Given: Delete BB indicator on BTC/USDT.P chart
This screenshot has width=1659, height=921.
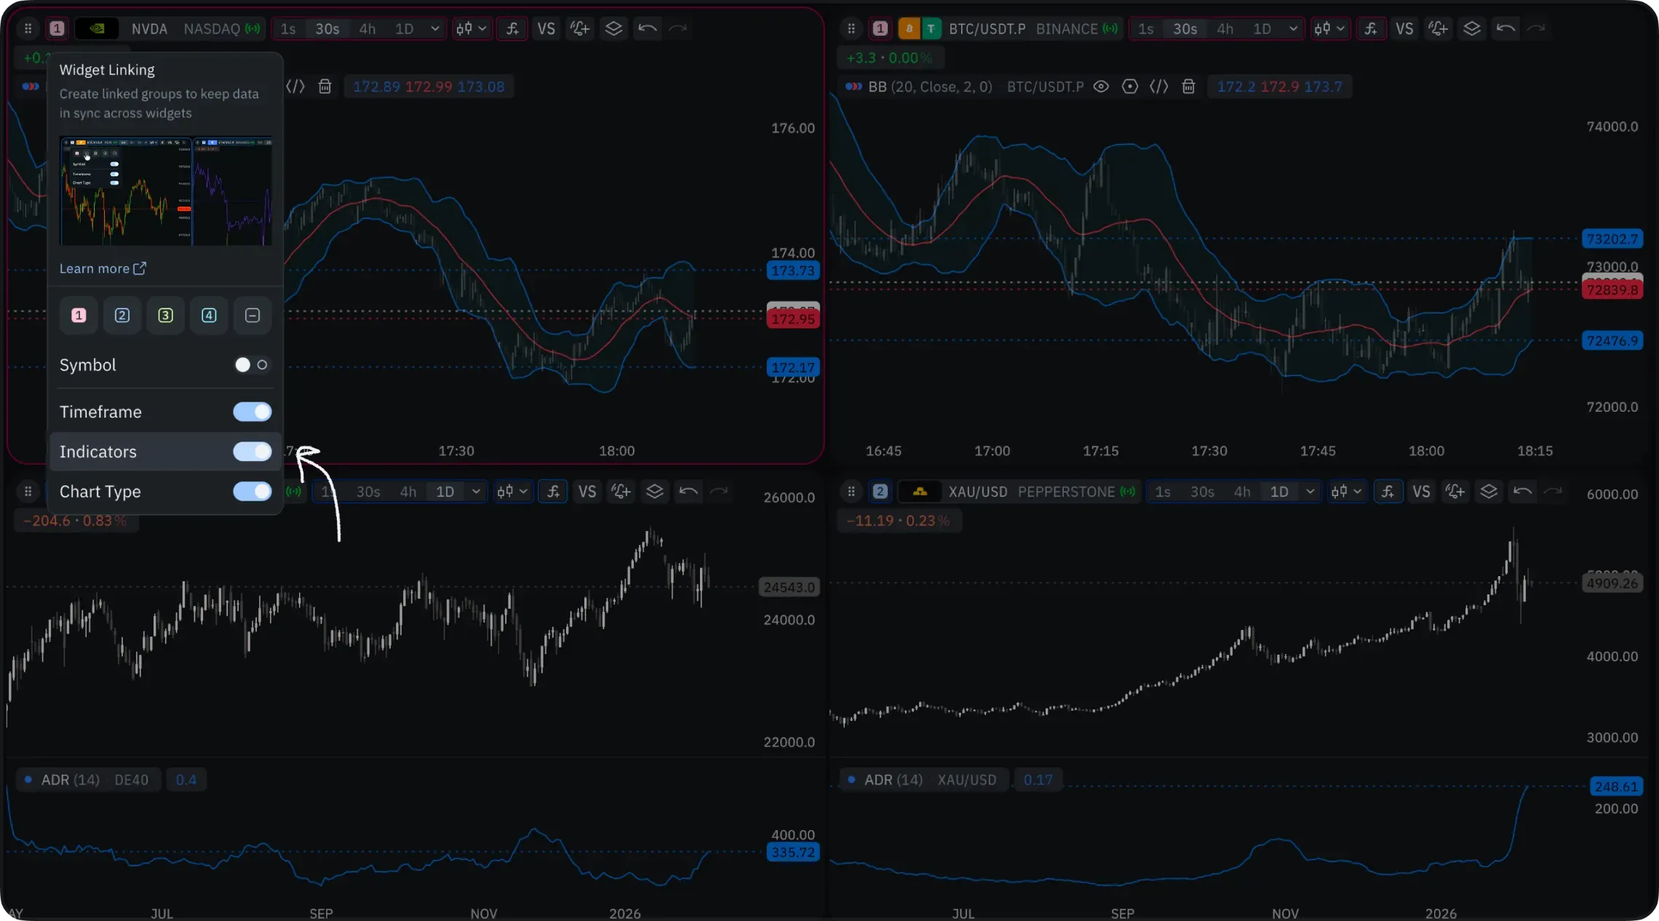Looking at the screenshot, I should pos(1188,87).
